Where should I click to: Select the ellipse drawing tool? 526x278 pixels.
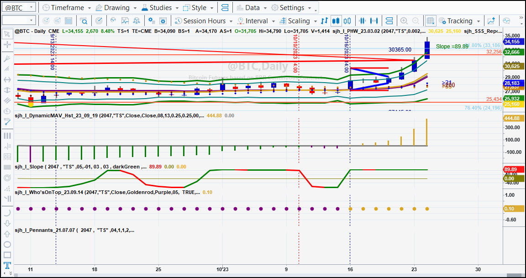coord(7,245)
